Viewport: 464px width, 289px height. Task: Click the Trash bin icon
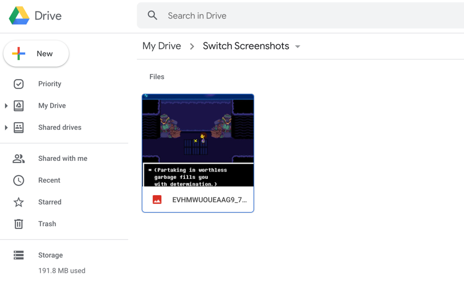coord(19,224)
